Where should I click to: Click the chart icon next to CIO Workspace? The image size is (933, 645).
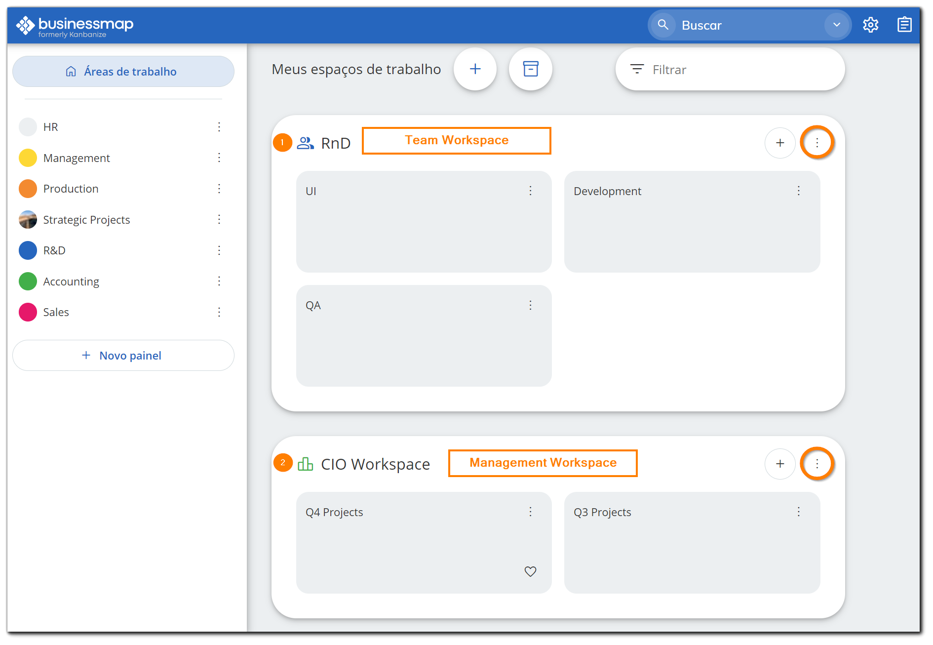pyautogui.click(x=306, y=464)
